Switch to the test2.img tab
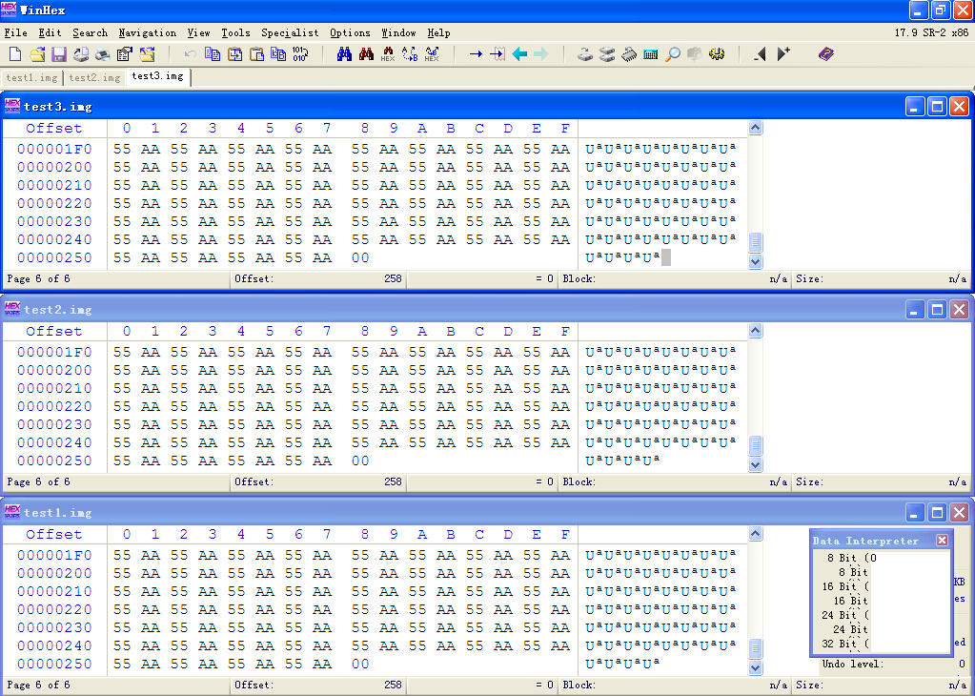Image resolution: width=975 pixels, height=696 pixels. (x=94, y=78)
